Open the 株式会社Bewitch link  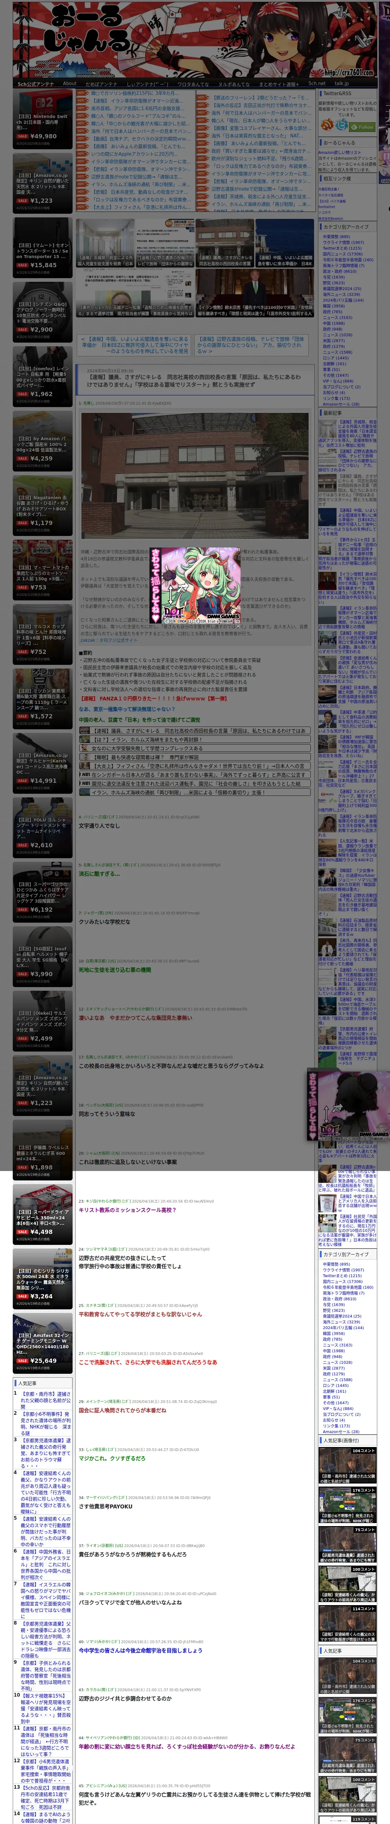(330, 219)
